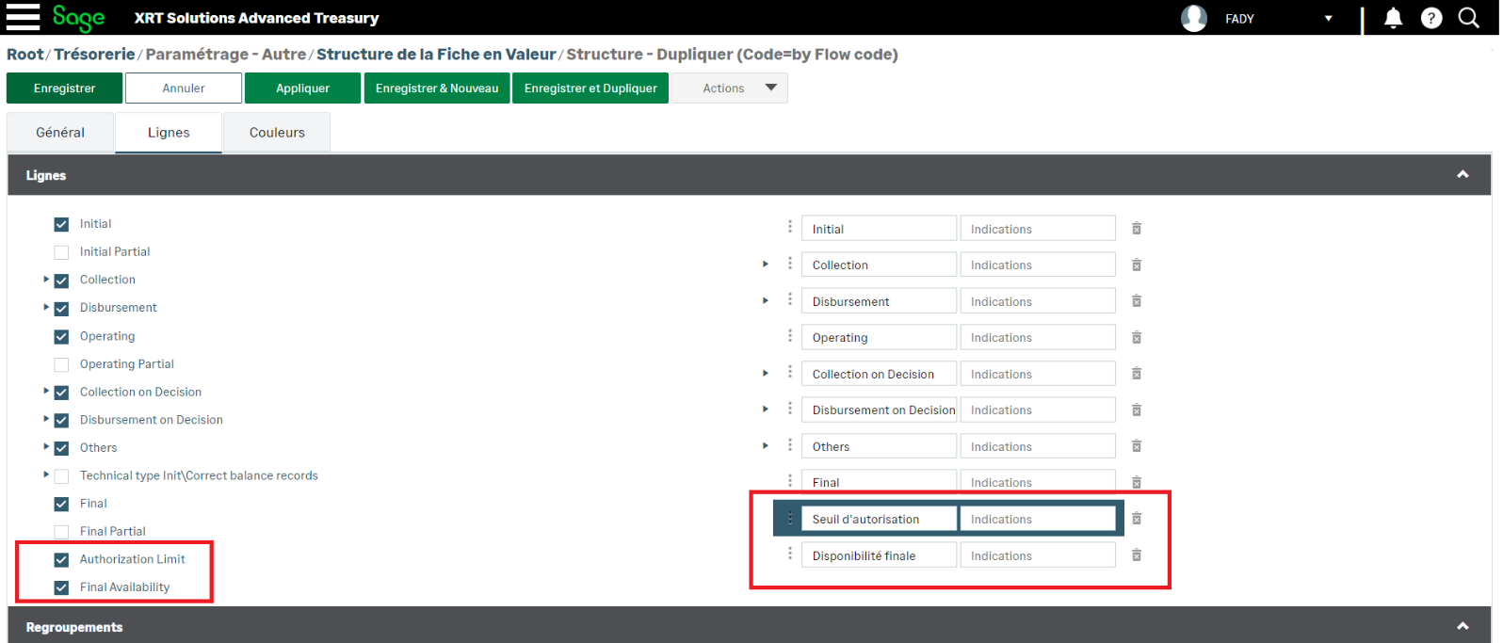Click trash icon for Disponibilité finale
The height and width of the screenshot is (643, 1503).
(1137, 555)
